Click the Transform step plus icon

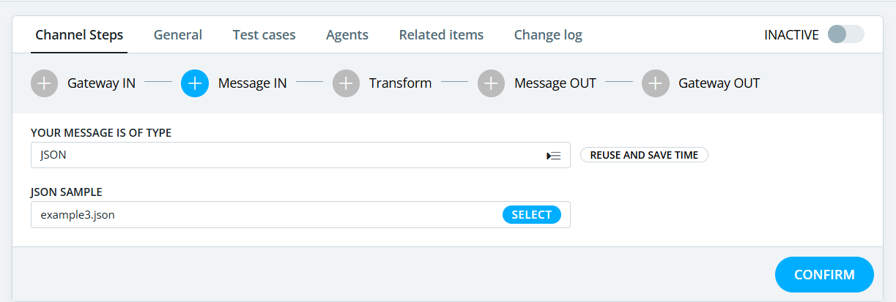(346, 83)
